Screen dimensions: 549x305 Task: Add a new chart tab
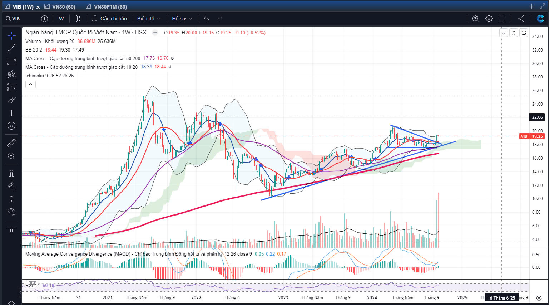tap(532, 6)
